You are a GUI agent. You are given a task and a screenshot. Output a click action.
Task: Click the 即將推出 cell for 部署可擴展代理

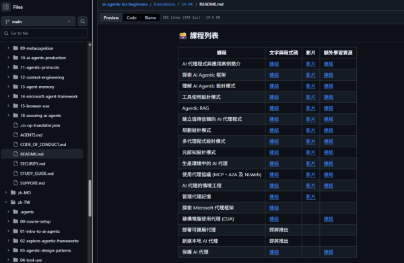click(283, 230)
